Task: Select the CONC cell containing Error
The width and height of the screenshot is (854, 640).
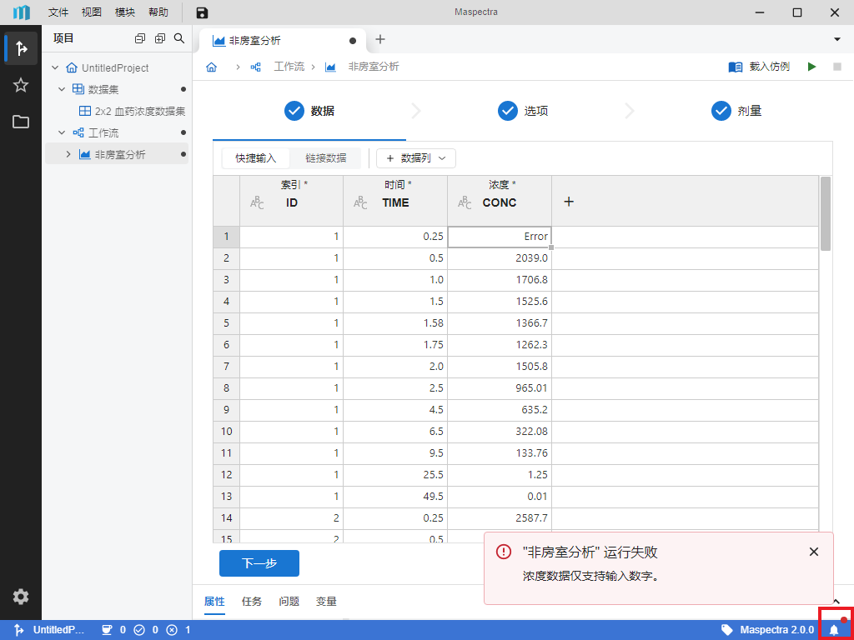Action: click(x=500, y=237)
